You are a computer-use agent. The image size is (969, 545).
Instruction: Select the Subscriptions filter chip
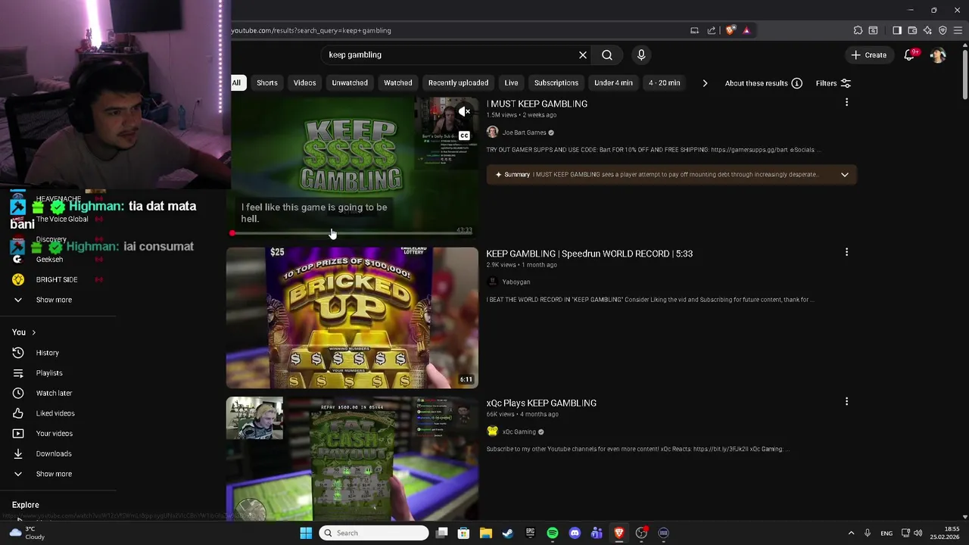(x=556, y=83)
